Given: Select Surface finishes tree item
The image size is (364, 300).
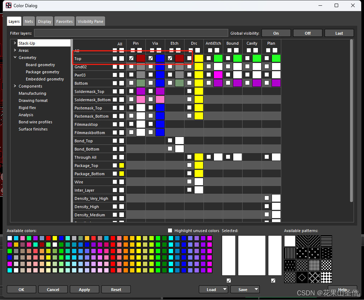Looking at the screenshot, I should point(33,129).
